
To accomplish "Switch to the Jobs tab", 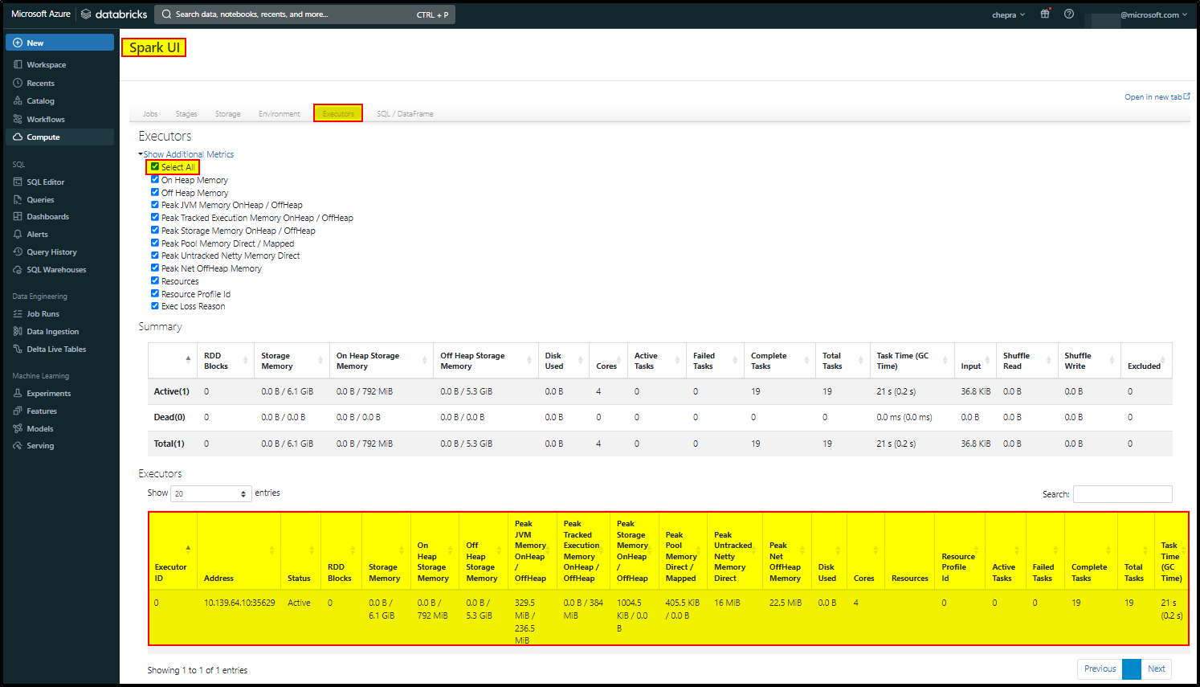I will [150, 114].
